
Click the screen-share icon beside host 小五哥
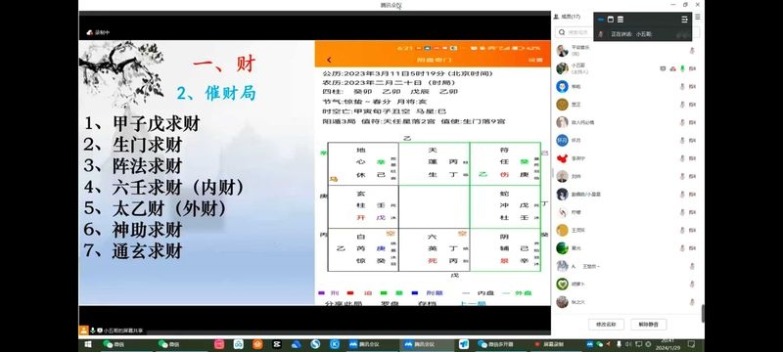663,68
